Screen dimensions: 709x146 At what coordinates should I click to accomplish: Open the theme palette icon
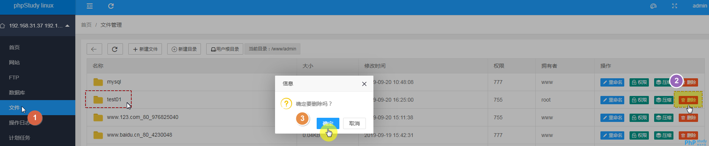coord(653,6)
